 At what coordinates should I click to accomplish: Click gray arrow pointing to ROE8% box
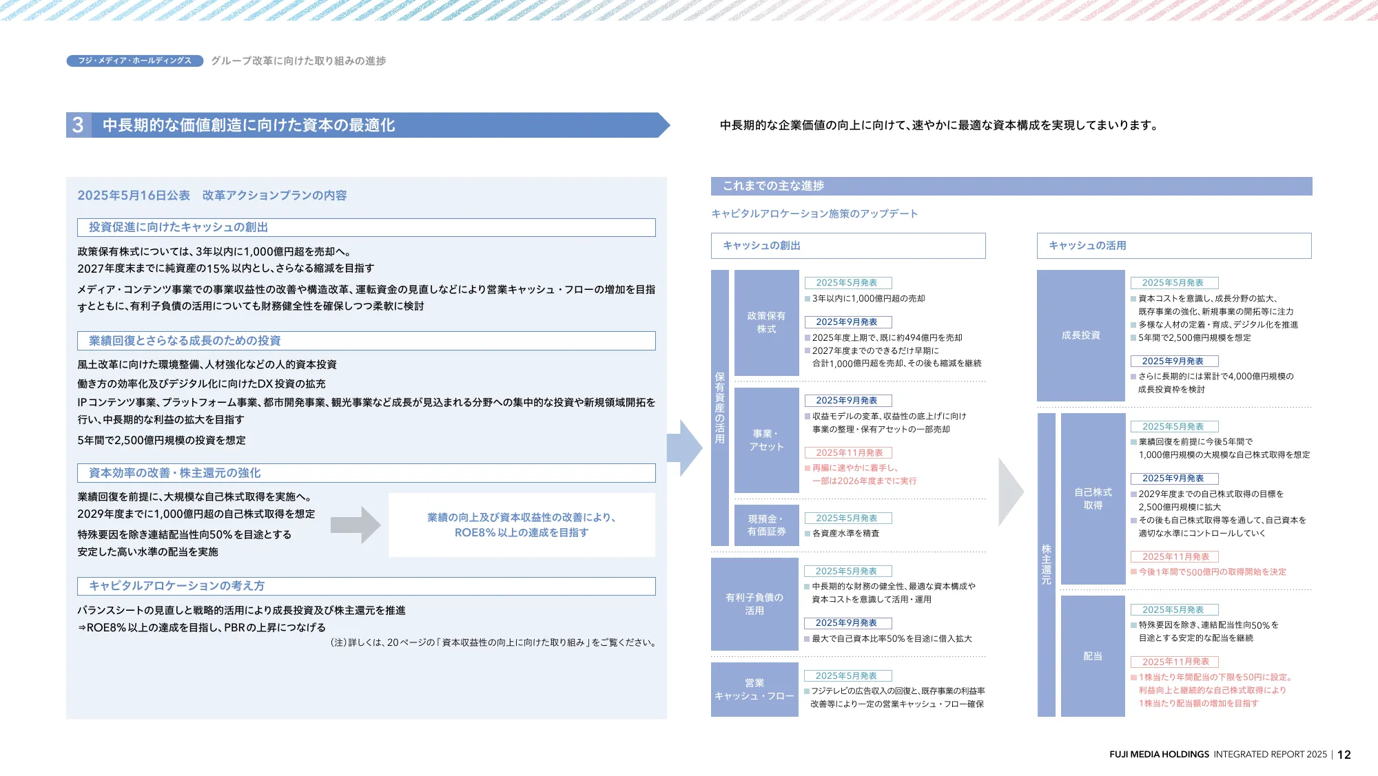(x=356, y=525)
